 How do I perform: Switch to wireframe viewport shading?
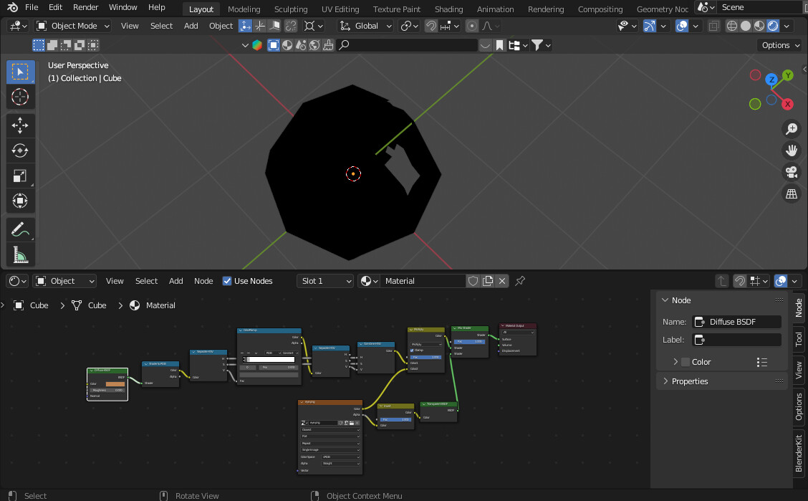pos(732,26)
